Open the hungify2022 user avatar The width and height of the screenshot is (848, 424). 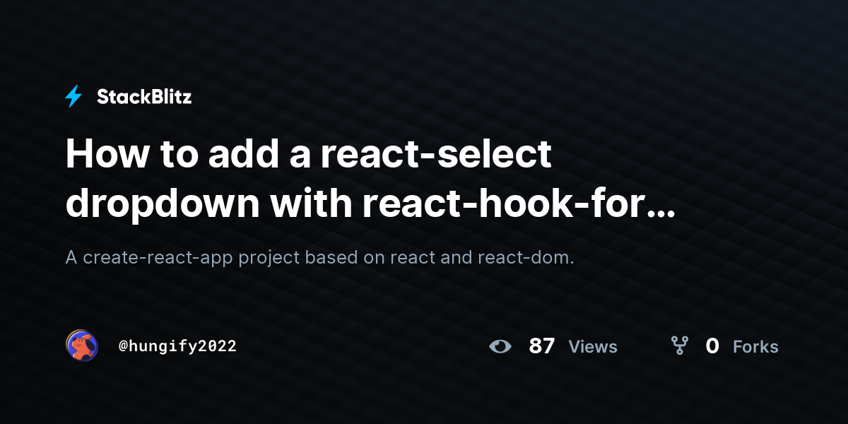[82, 346]
